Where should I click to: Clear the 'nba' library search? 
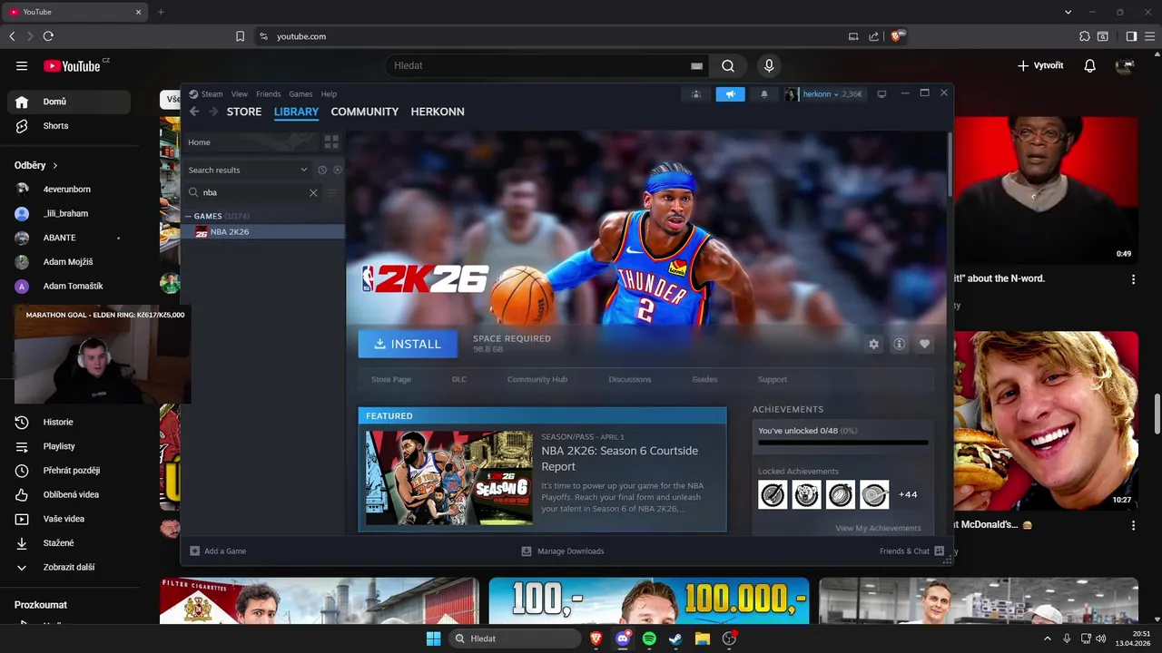tap(313, 192)
